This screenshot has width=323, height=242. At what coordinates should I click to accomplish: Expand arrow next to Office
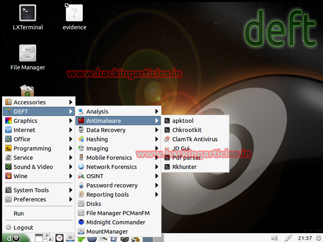[71, 139]
